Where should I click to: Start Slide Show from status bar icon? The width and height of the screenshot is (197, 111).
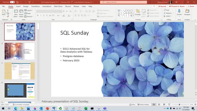coord(169,105)
